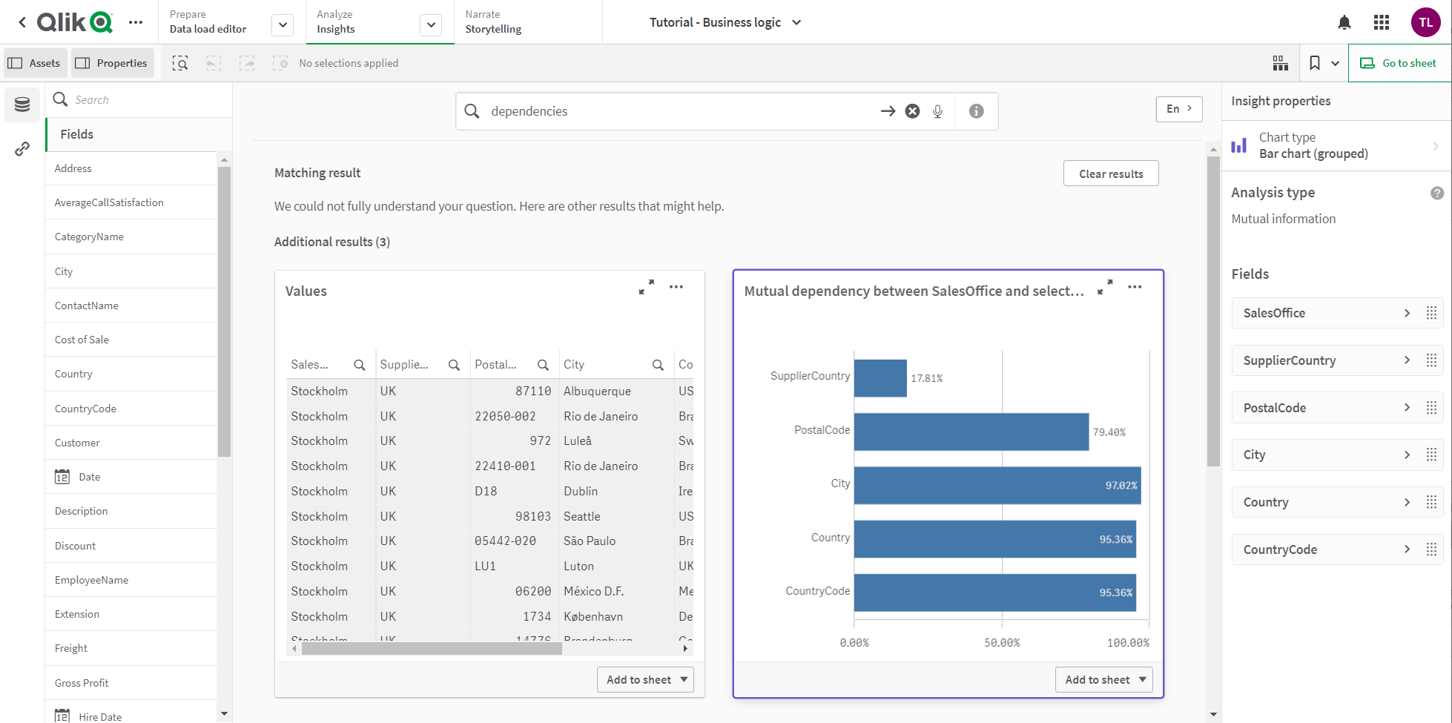Expand the SalesOffice field properties

(1406, 313)
